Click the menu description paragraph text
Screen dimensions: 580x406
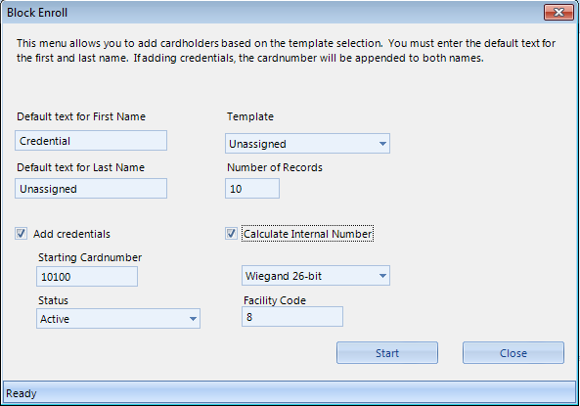(286, 51)
